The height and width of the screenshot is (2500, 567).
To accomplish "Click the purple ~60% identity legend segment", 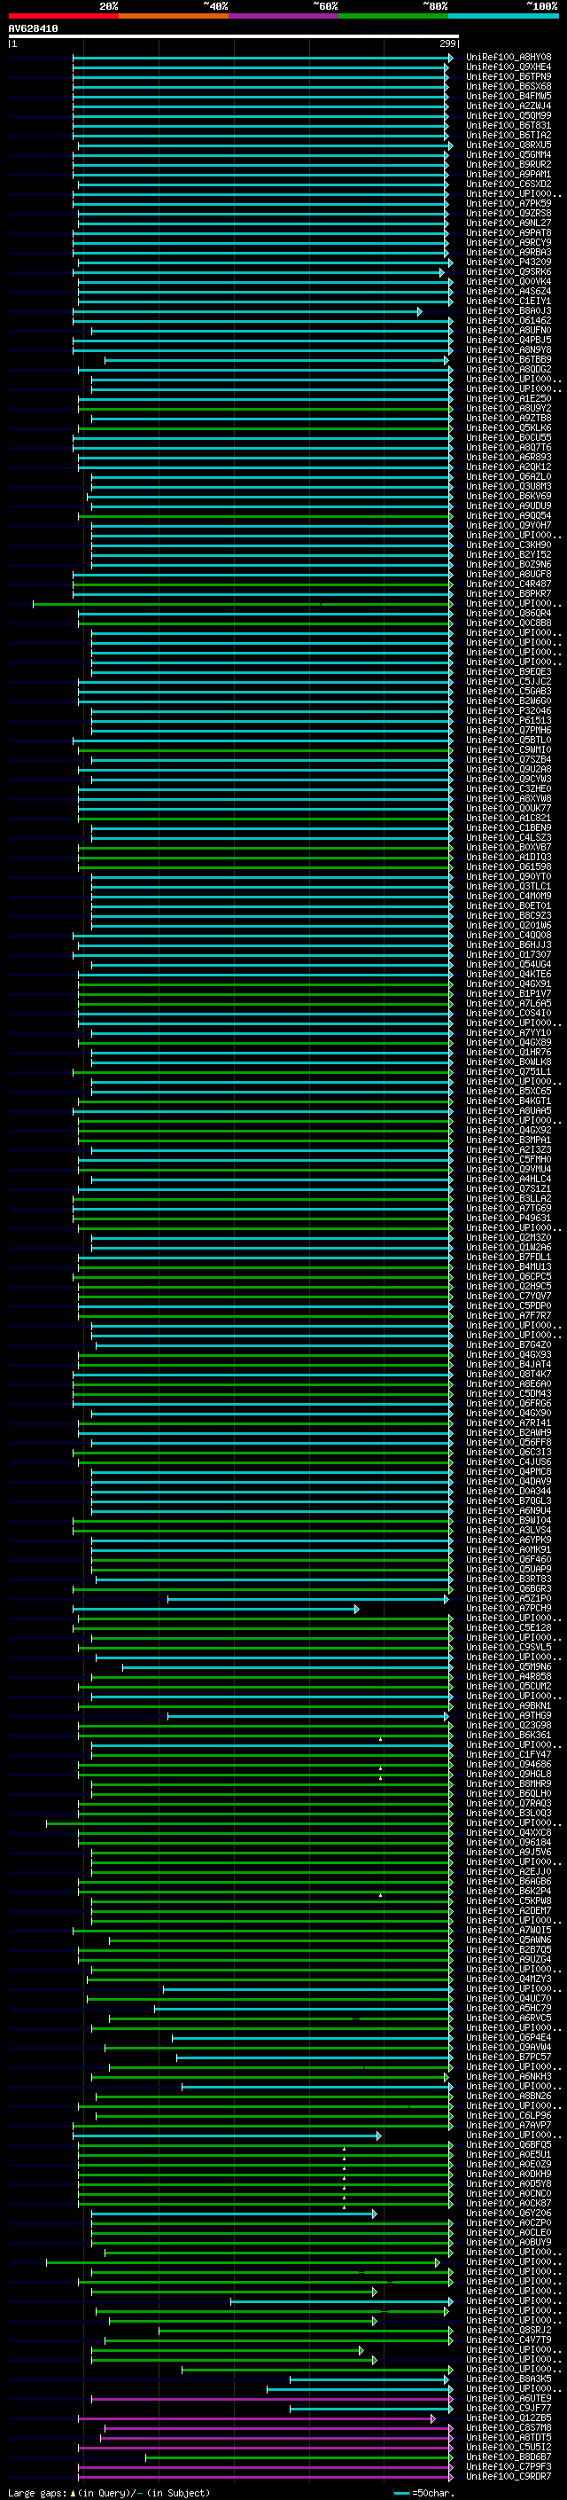I will pyautogui.click(x=283, y=16).
